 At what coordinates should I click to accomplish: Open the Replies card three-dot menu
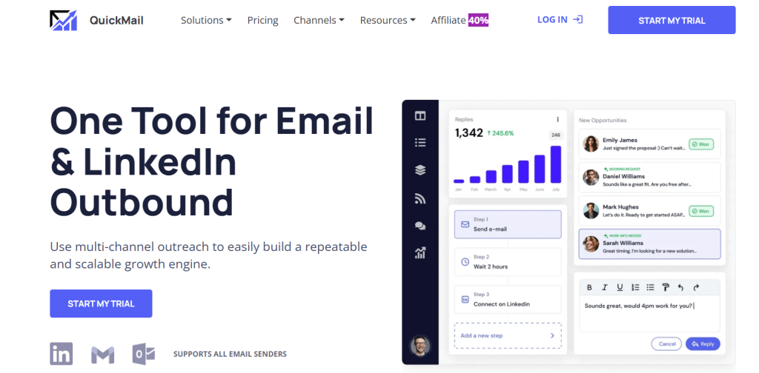tap(557, 119)
